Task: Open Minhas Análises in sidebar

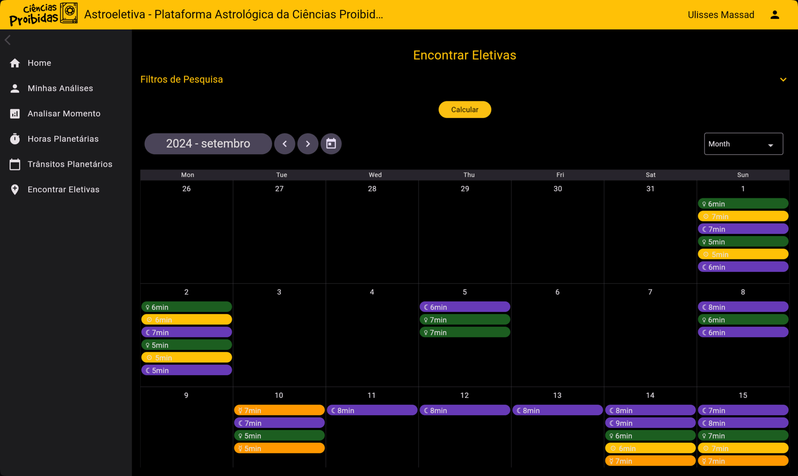Action: point(60,89)
